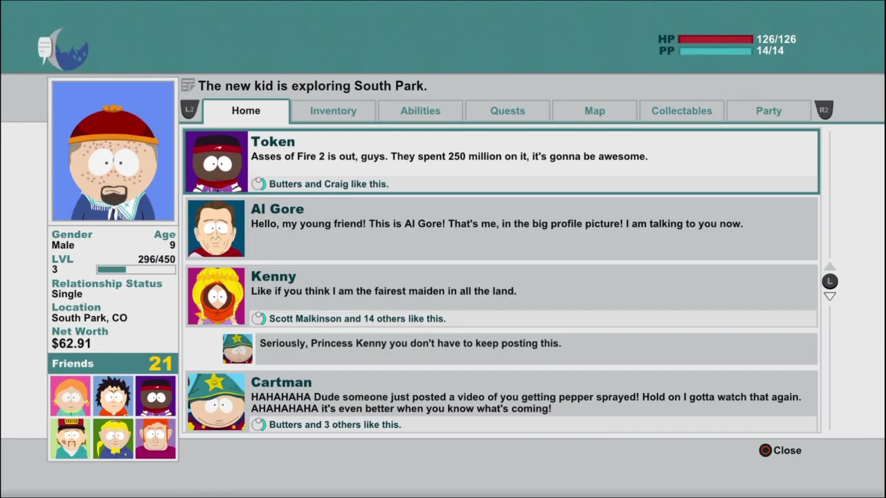Open the Home tab

(x=246, y=111)
